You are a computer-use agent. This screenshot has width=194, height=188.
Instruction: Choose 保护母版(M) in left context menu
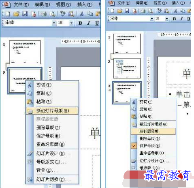pos(52,136)
